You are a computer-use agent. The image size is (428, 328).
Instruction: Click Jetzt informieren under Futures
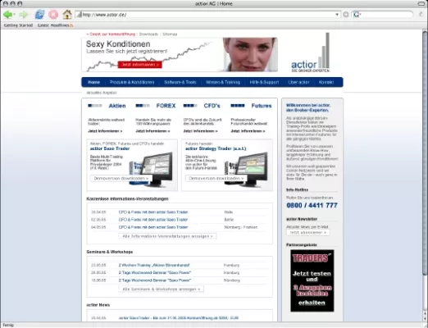[x=248, y=131]
